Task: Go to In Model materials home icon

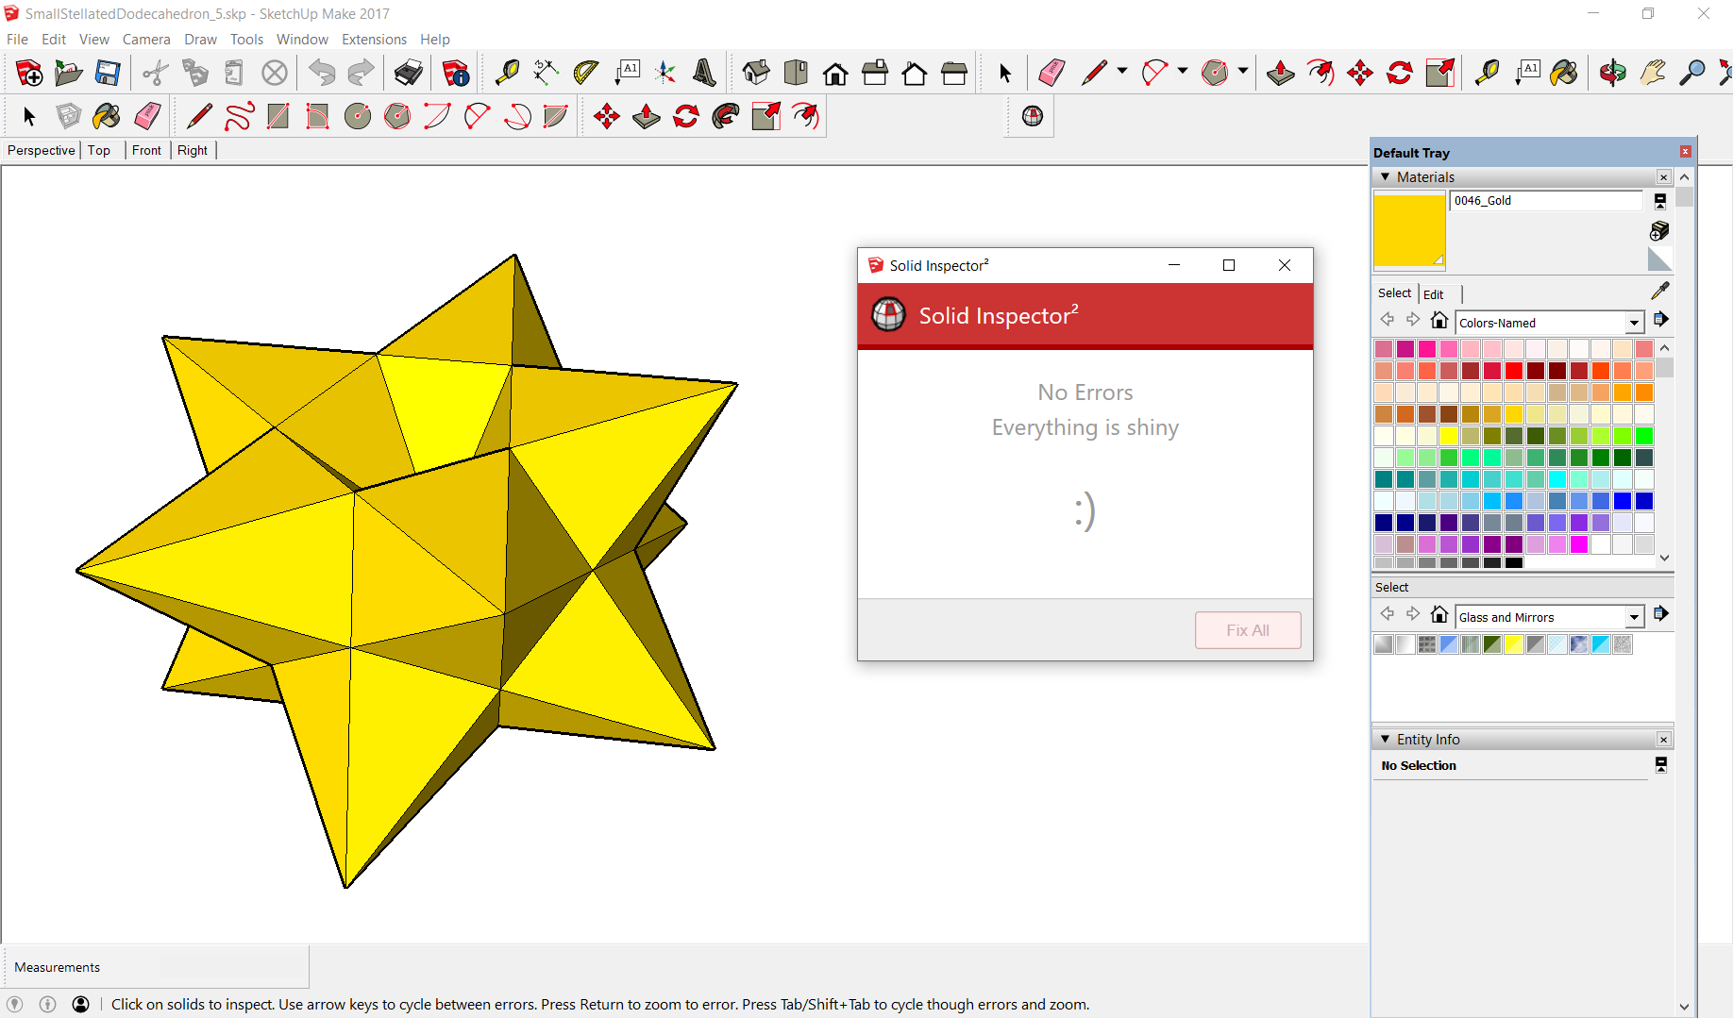Action: 1439,321
